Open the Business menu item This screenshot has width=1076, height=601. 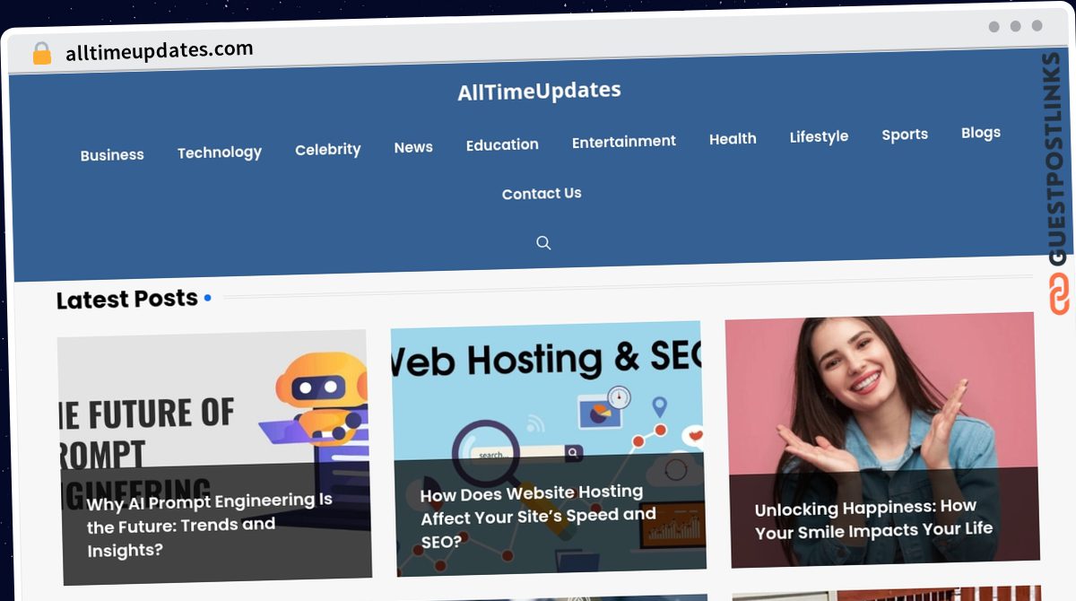[x=112, y=155]
